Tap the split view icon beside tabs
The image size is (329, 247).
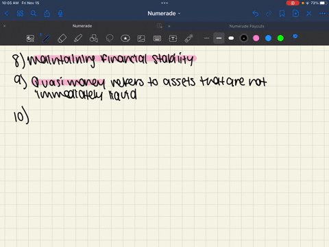[x=160, y=26]
